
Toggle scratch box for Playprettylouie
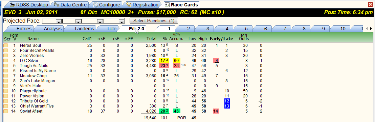5,91
